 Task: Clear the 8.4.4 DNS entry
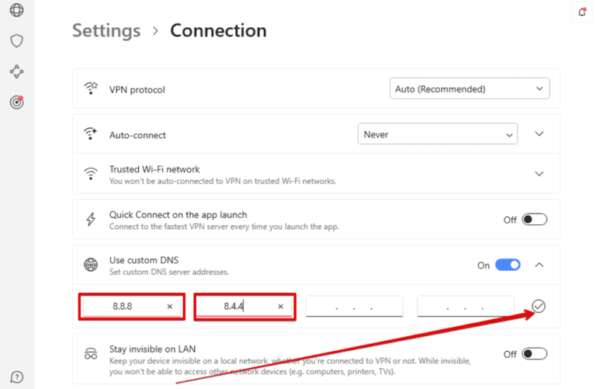click(x=280, y=307)
